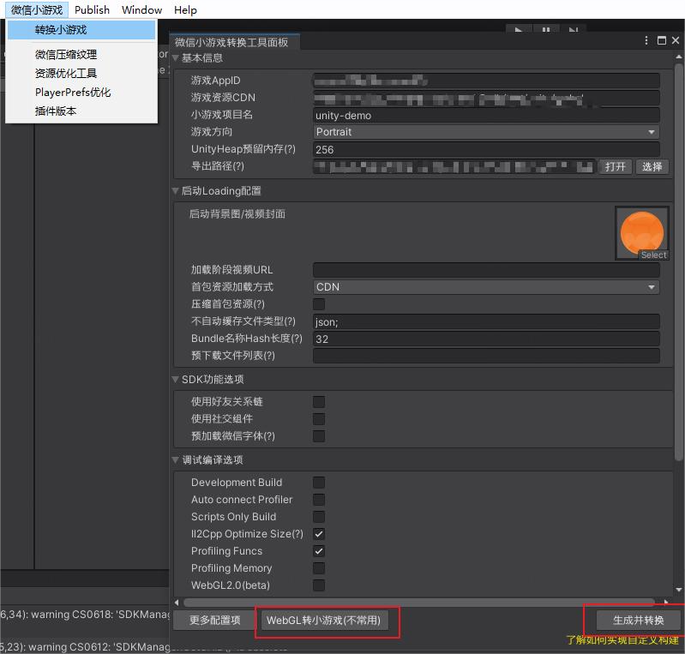This screenshot has height=654, width=685.
Task: Click 打开 button for export path
Action: point(615,166)
